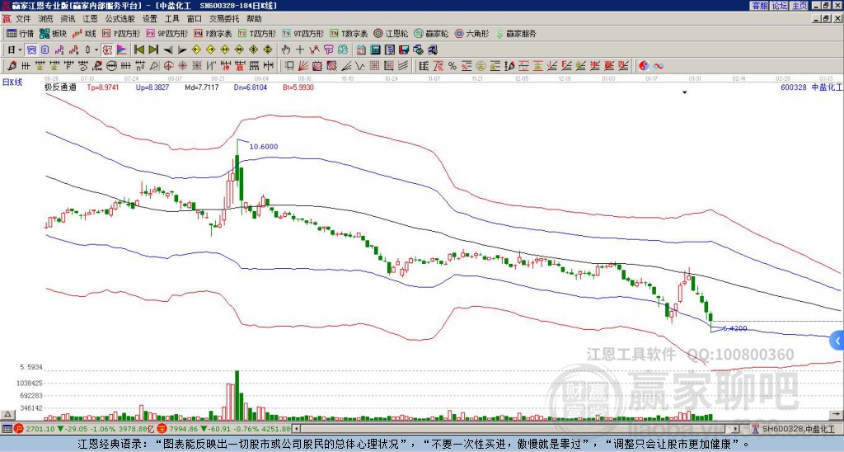Image resolution: width=844 pixels, height=452 pixels.
Task: Click the percent % tool
Action: [452, 66]
